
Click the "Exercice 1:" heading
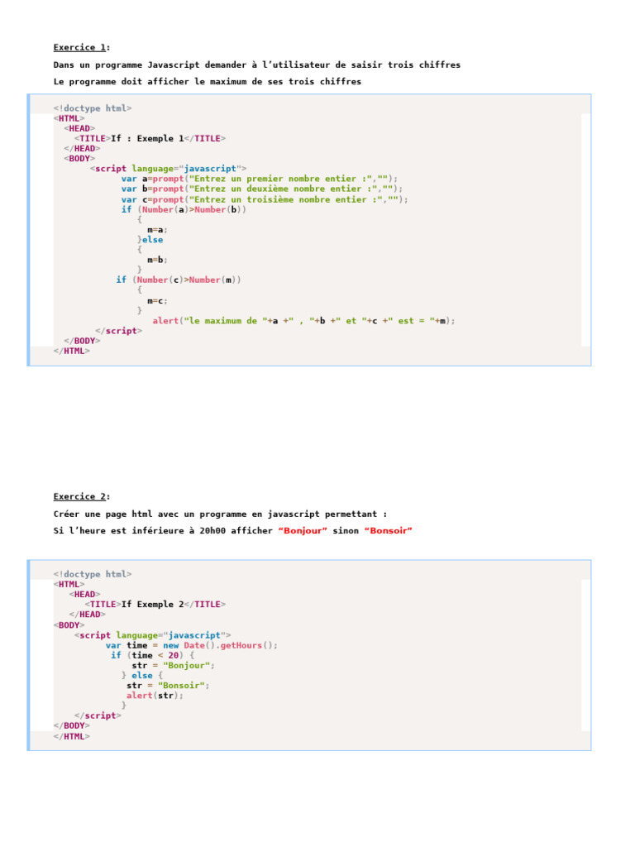click(82, 47)
